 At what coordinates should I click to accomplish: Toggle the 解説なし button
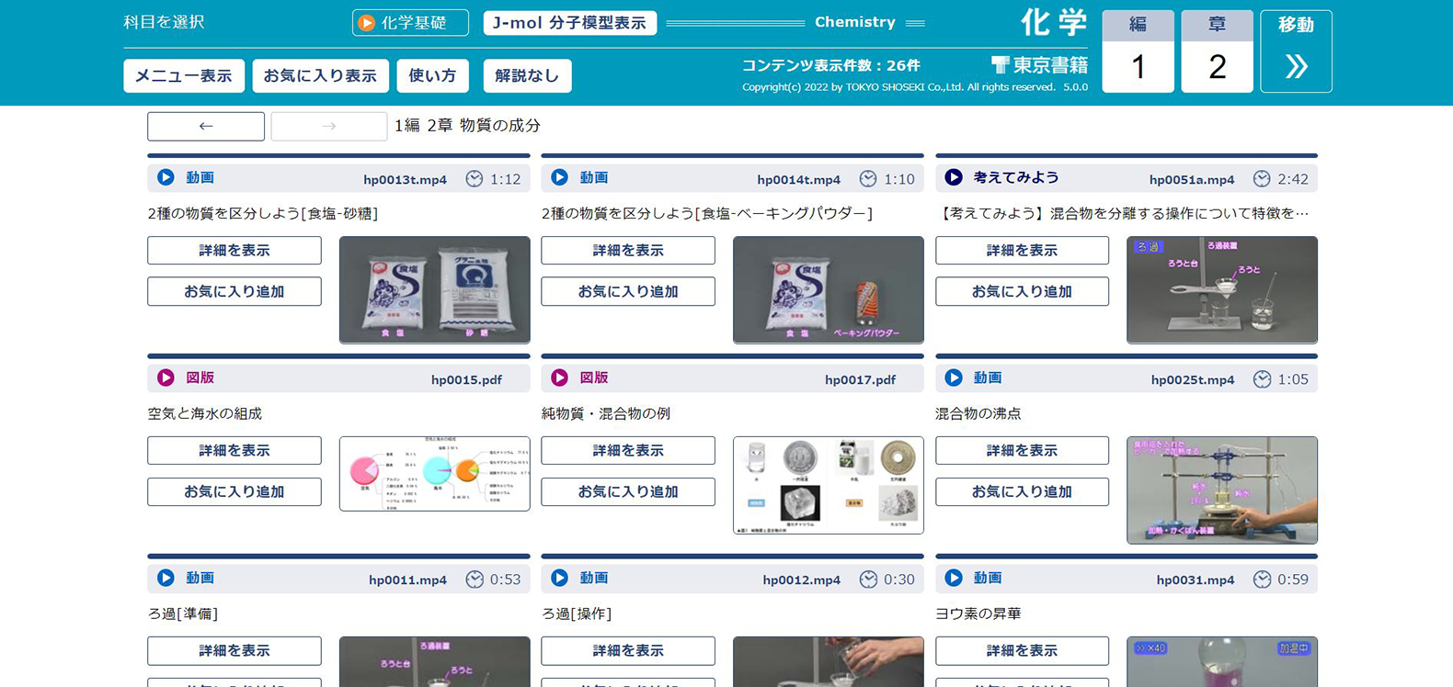click(x=527, y=76)
